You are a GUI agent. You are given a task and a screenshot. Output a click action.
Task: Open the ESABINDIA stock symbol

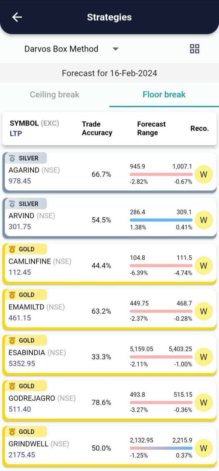[x=27, y=353]
